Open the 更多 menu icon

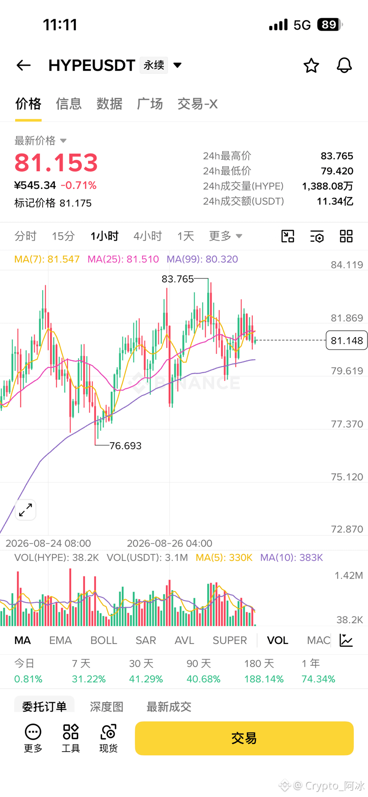click(x=33, y=738)
